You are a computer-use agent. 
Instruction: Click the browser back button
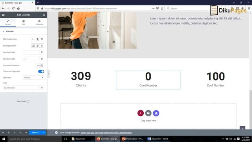click(x=3, y=8)
